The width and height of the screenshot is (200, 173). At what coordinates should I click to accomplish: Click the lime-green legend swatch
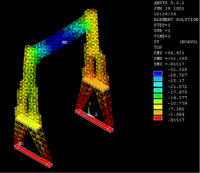click(158, 101)
